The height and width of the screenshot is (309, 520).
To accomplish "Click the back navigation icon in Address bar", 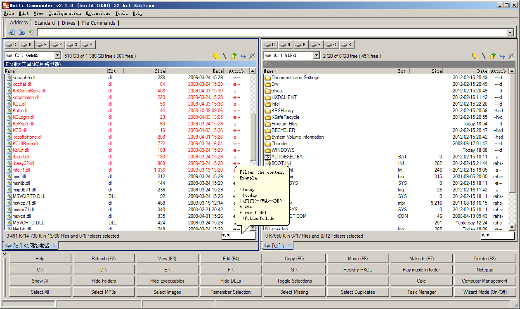I will [x=11, y=33].
